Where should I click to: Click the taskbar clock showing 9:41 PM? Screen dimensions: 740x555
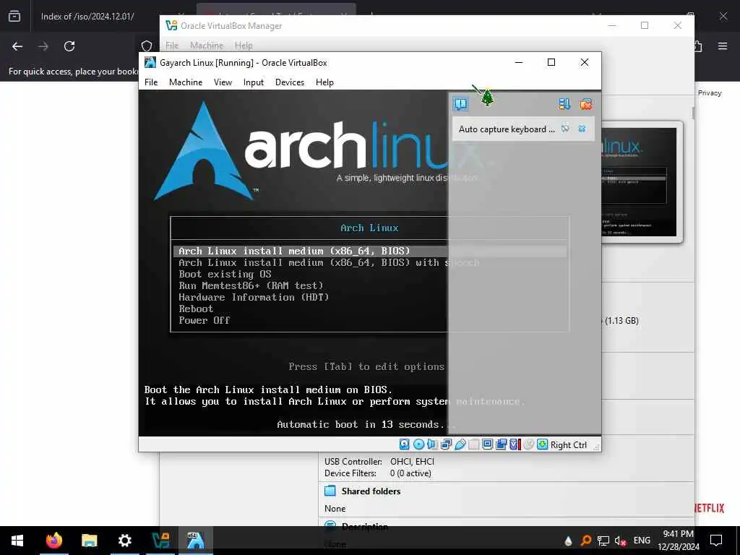(678, 541)
